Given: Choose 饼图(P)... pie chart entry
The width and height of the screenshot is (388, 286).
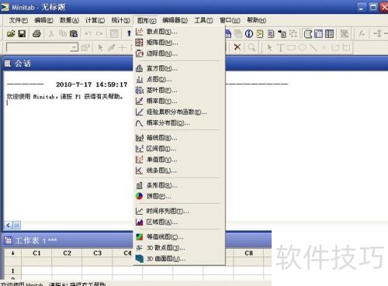Looking at the screenshot, I should point(179,196).
